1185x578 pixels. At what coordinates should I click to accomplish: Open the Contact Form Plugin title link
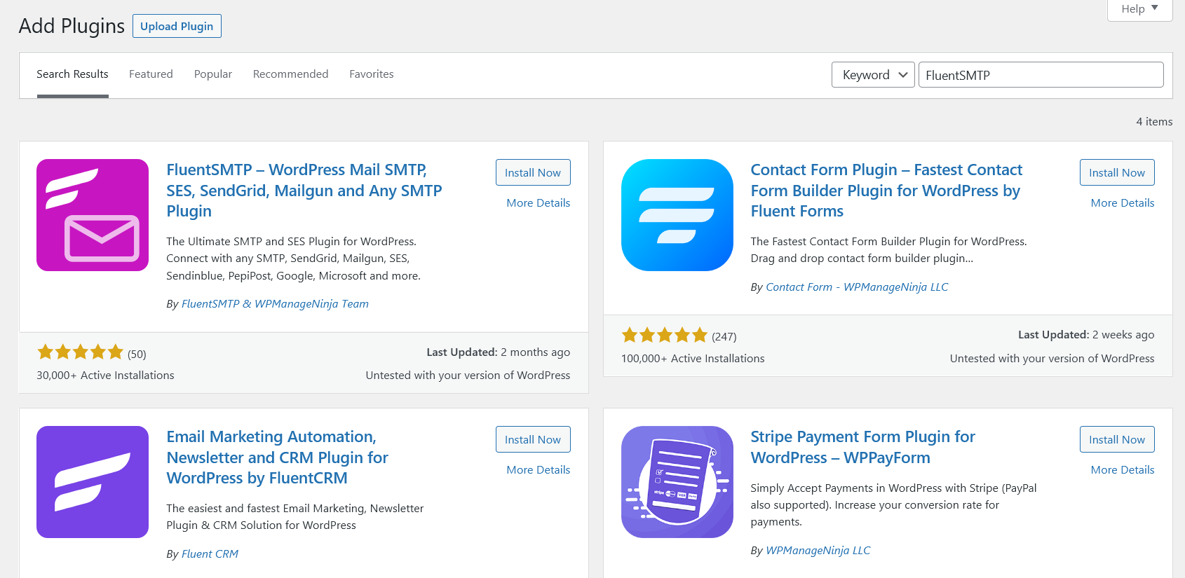pos(886,191)
